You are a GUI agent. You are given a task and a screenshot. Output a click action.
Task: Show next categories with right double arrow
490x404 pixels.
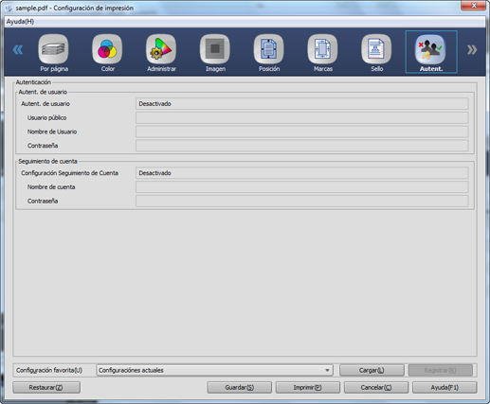pyautogui.click(x=472, y=49)
